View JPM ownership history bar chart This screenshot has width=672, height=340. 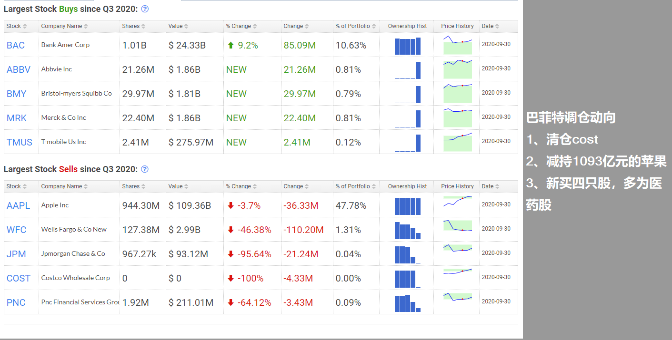[x=408, y=255]
